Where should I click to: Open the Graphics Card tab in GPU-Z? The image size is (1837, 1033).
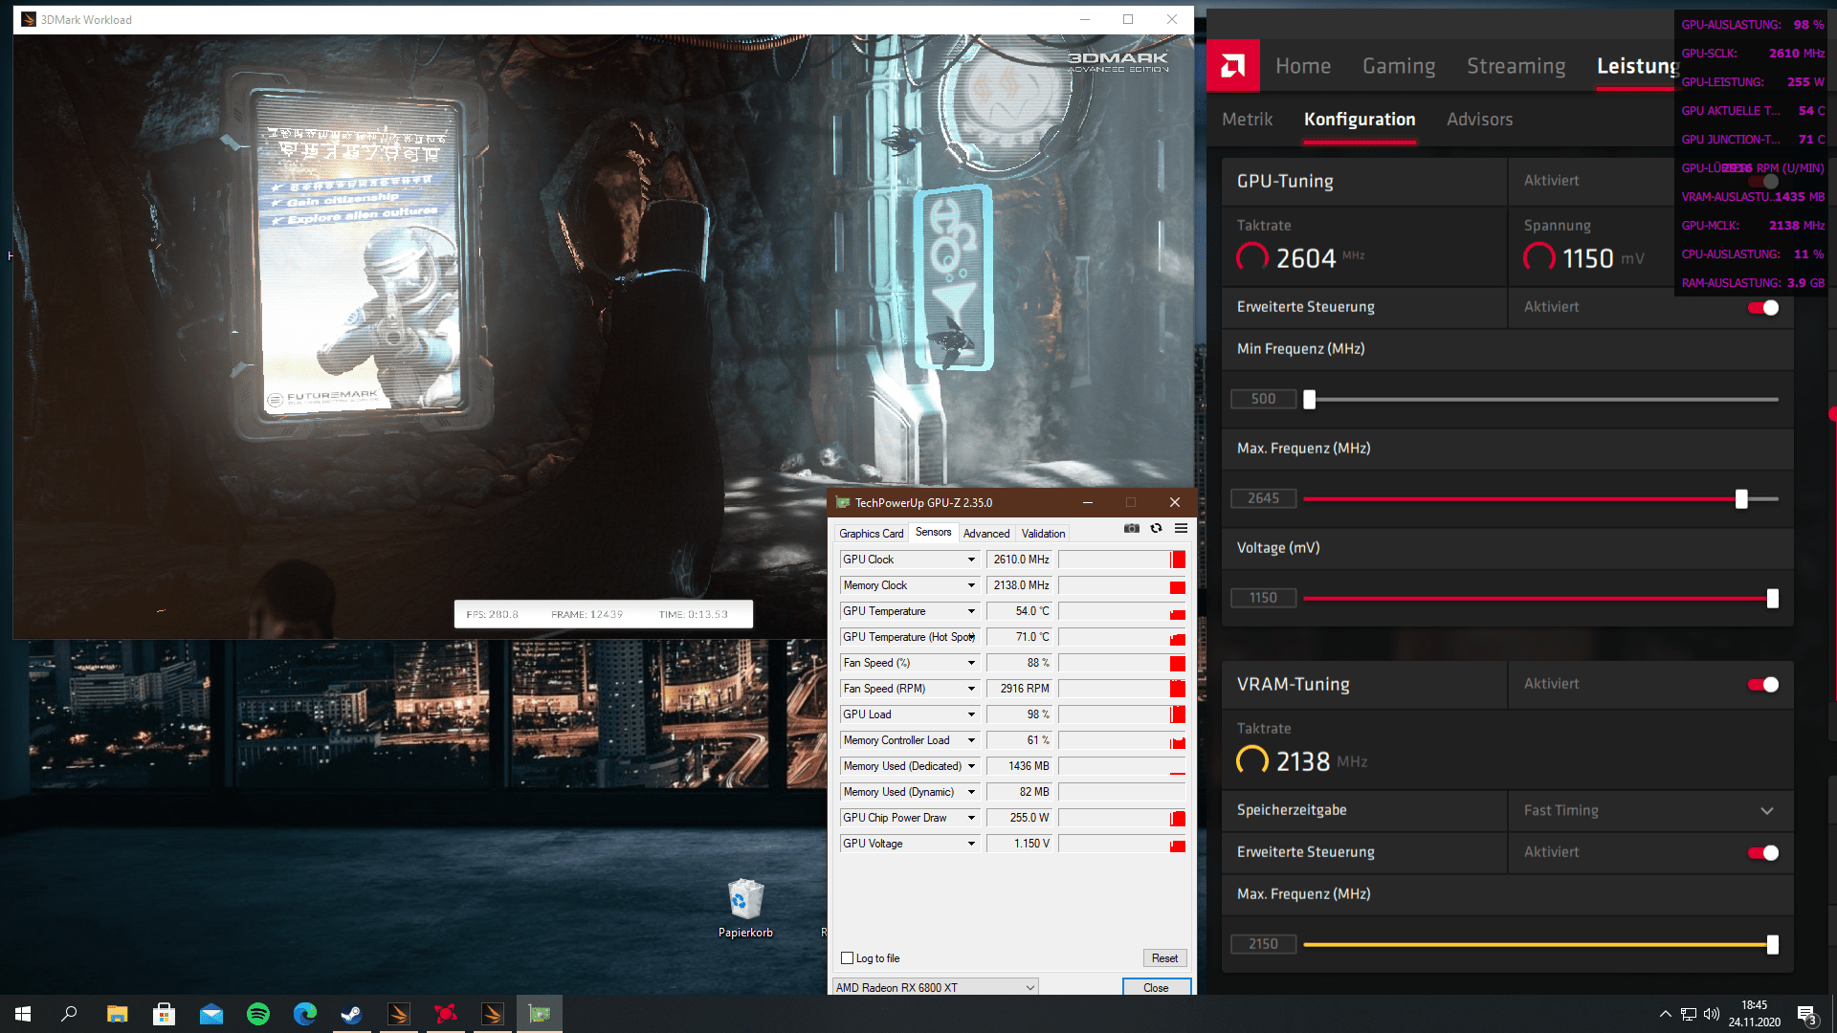[x=871, y=534]
